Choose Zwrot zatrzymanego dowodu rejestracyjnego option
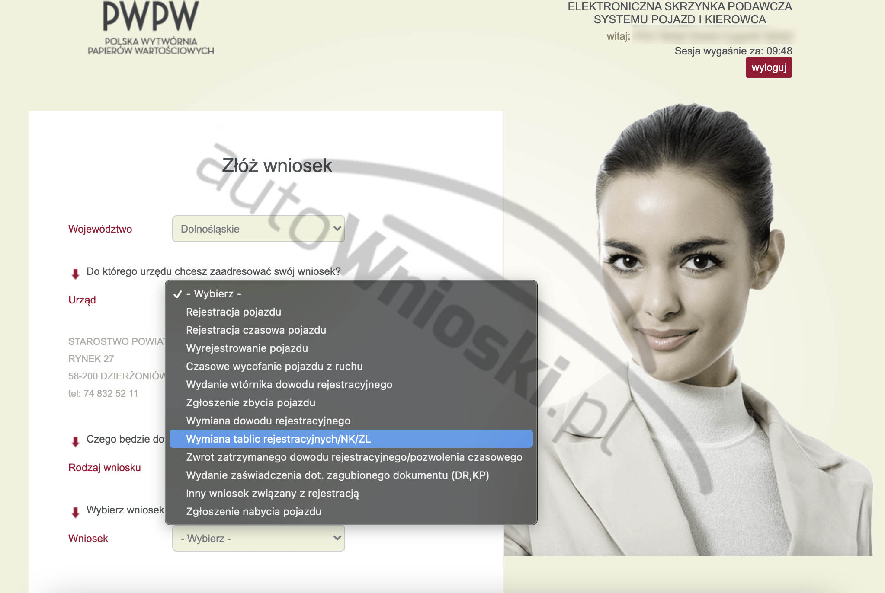Screen dimensions: 885x593 coord(354,457)
